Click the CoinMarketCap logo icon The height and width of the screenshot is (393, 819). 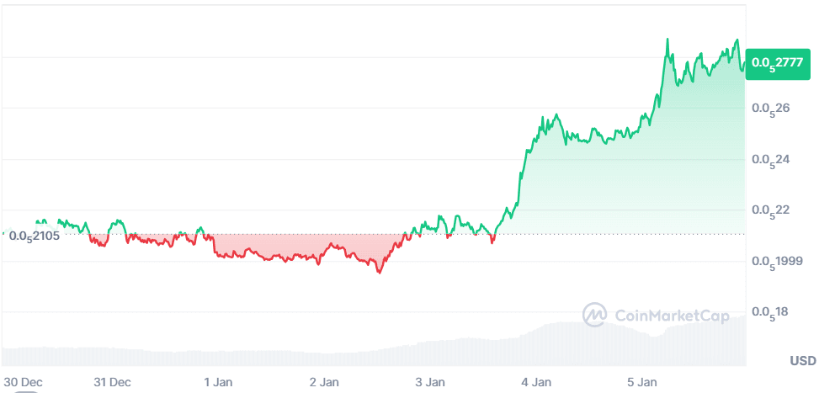pos(595,316)
